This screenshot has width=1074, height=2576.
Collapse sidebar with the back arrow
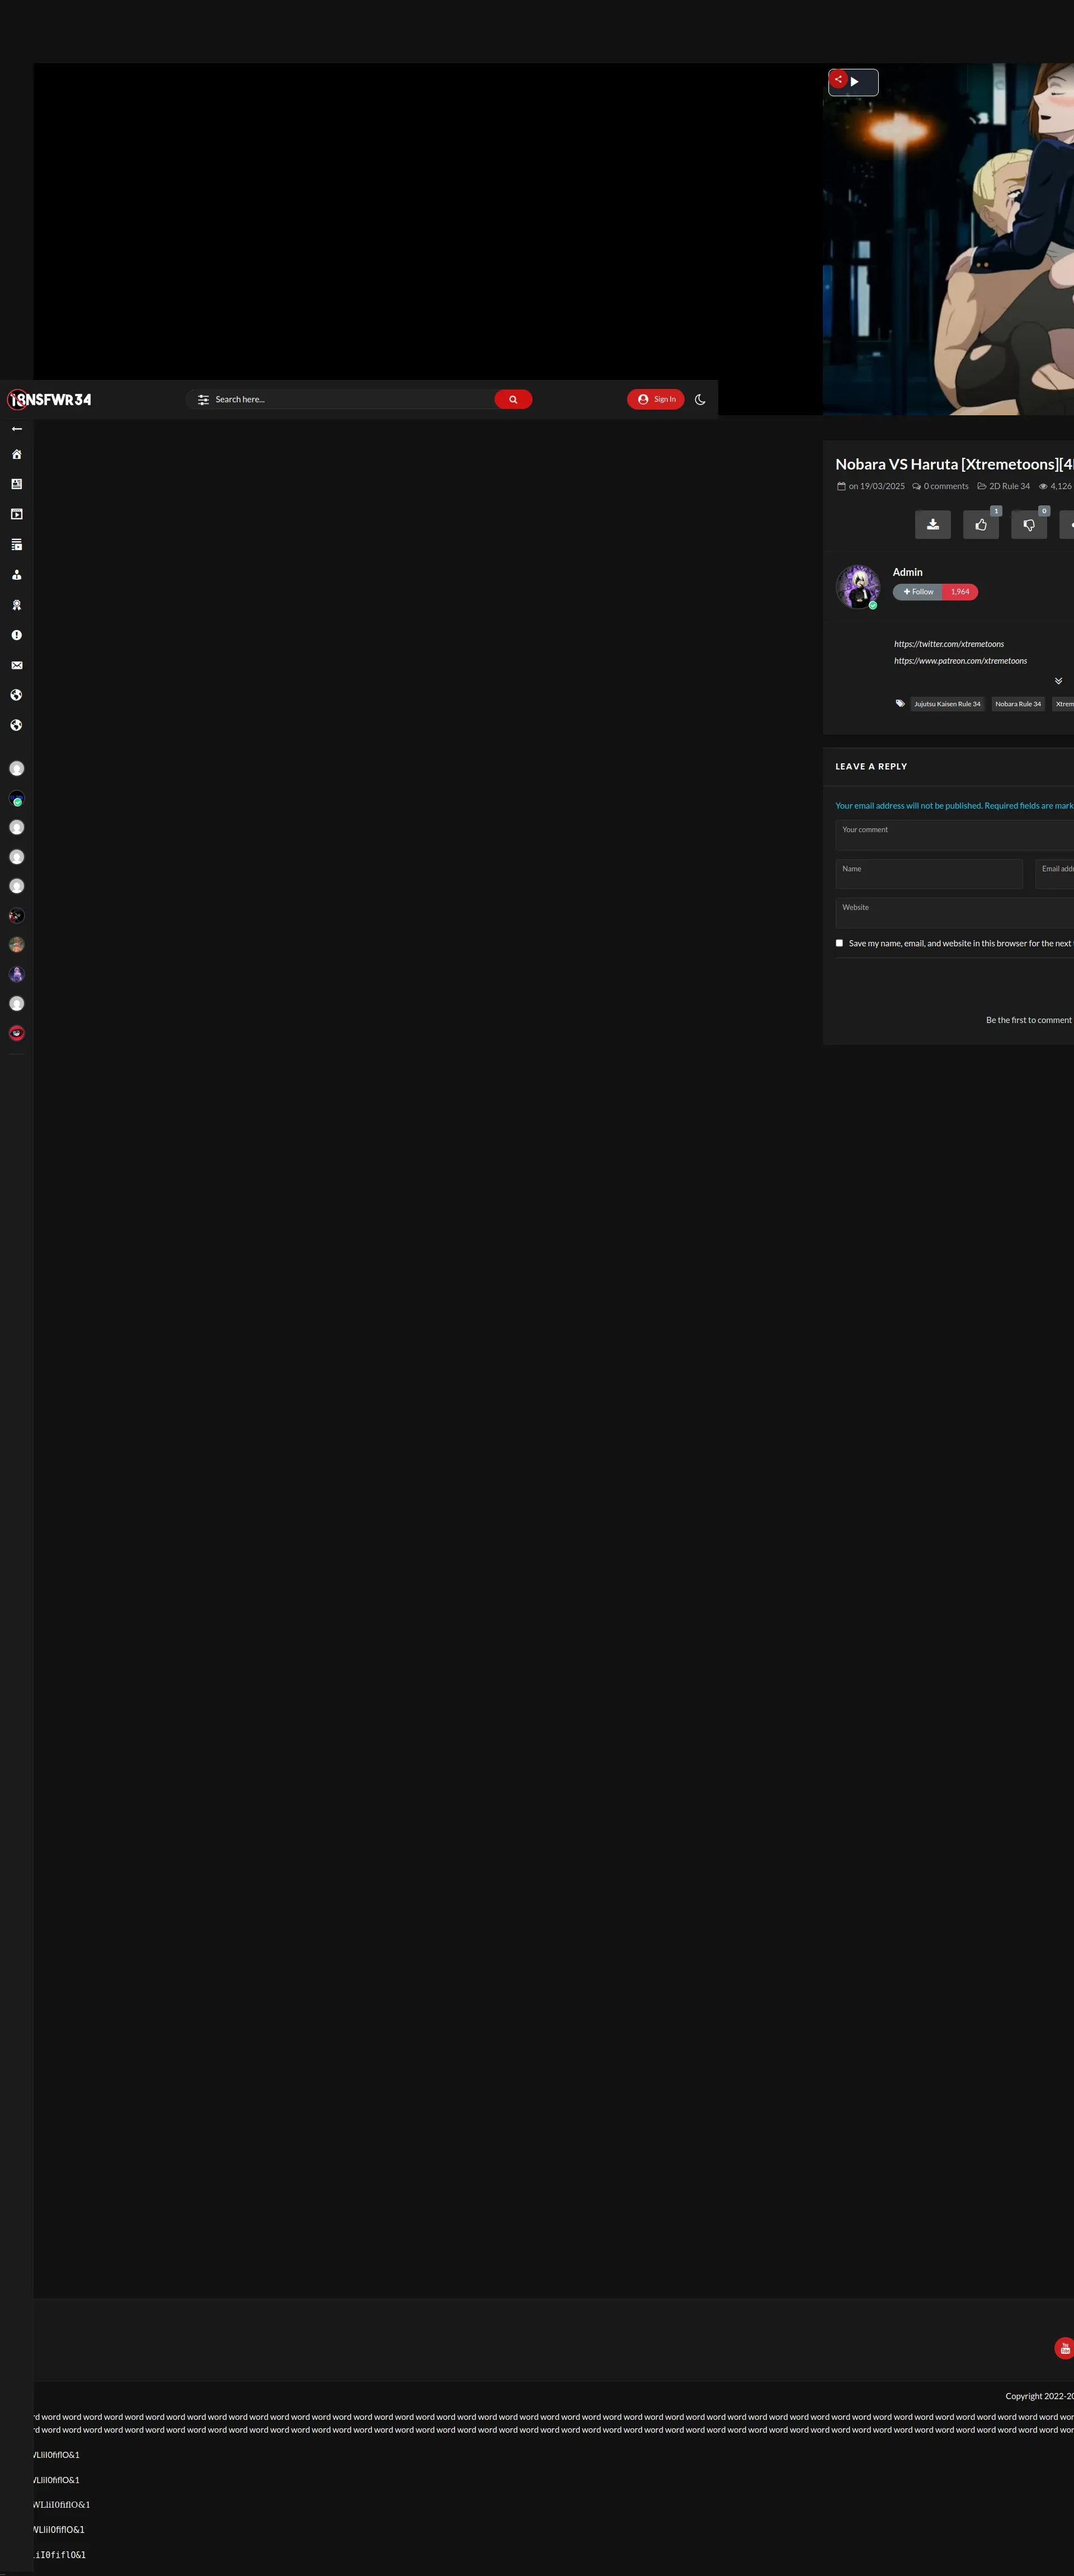16,429
